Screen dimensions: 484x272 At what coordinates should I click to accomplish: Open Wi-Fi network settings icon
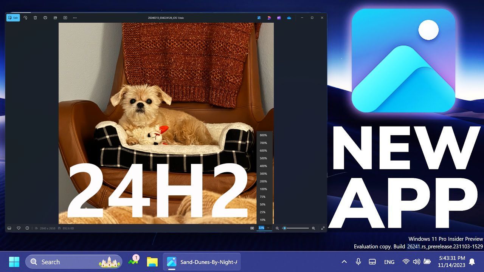(406, 262)
